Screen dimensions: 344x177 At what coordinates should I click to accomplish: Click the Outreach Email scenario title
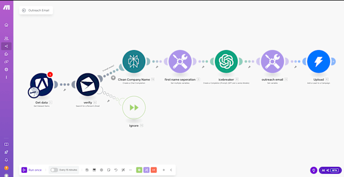(39, 10)
